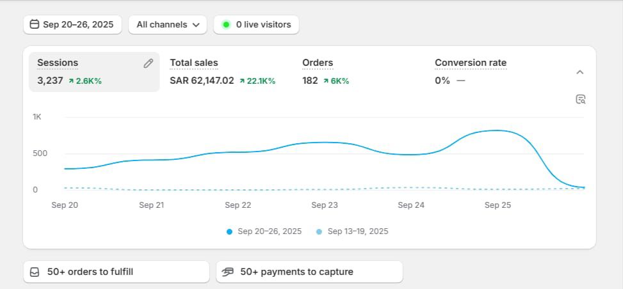Click the green trend arrow next to 22.1K%

click(x=242, y=81)
